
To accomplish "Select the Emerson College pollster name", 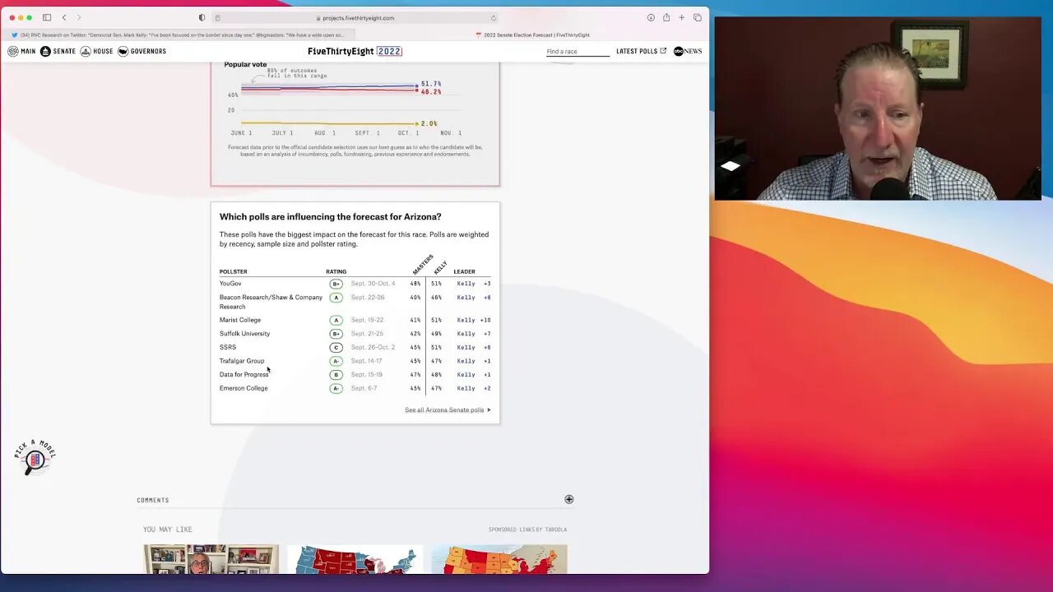I will 244,388.
